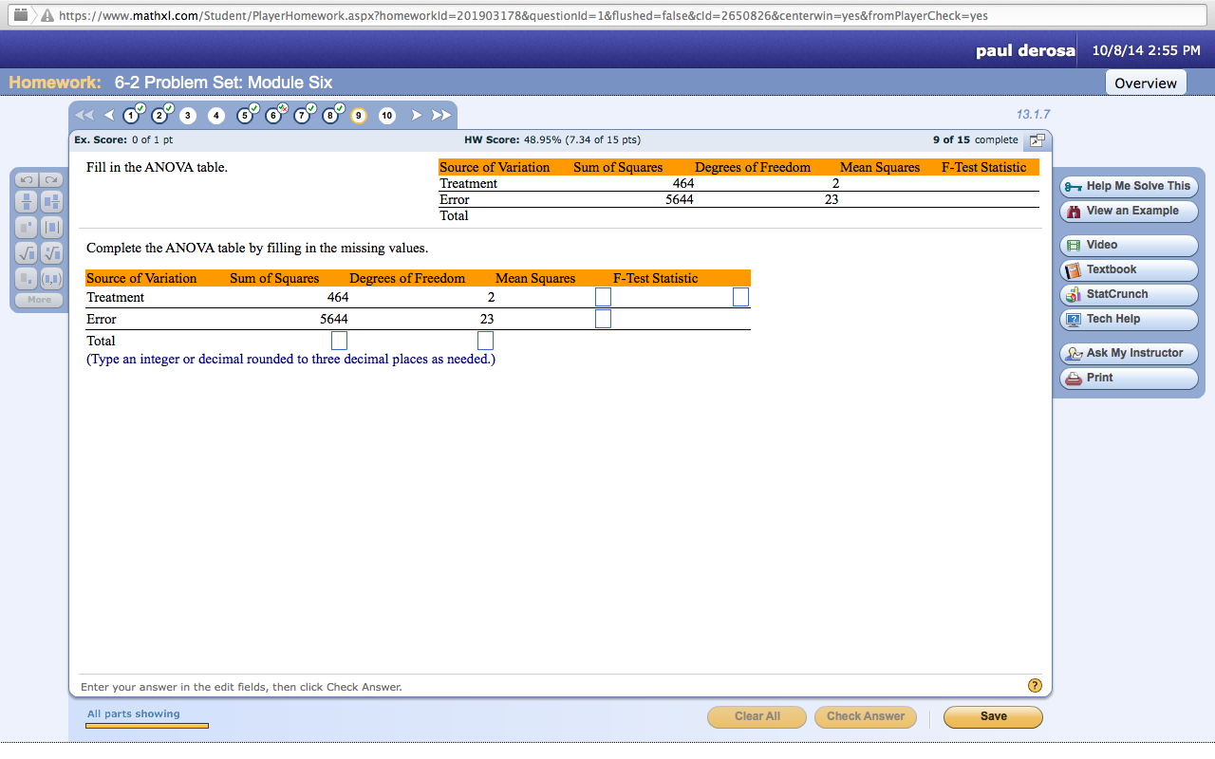
Task: Open View an Example
Action: tap(1129, 211)
